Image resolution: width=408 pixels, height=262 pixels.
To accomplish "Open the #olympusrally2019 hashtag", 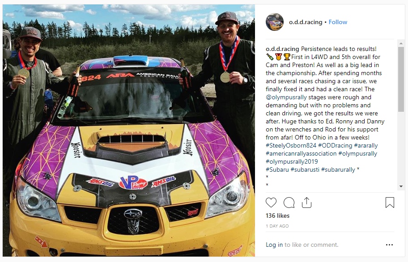I will point(292,162).
